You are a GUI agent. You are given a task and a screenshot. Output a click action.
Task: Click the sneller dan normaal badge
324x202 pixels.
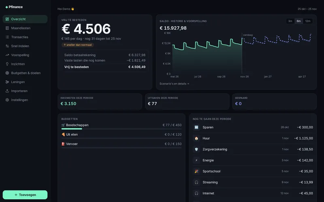pos(78,45)
